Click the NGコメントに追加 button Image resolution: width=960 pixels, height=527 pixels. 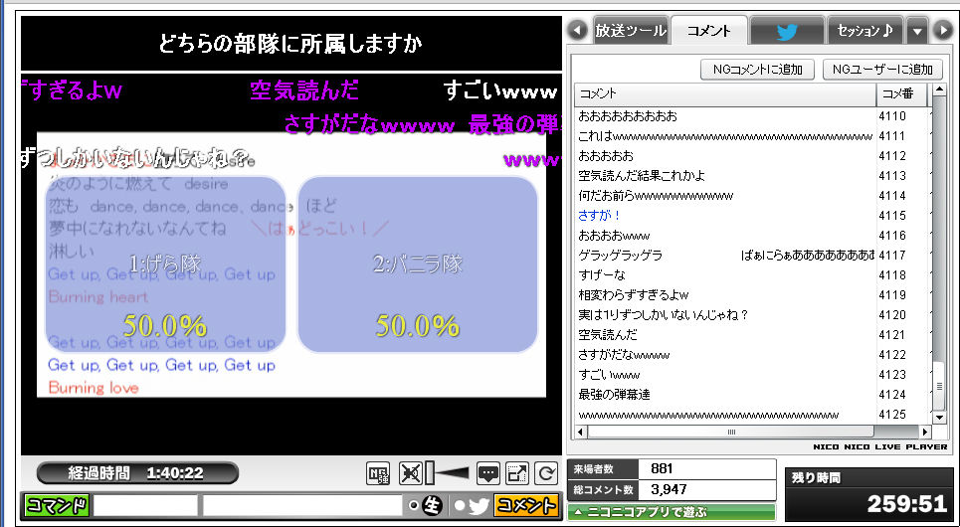coord(757,70)
